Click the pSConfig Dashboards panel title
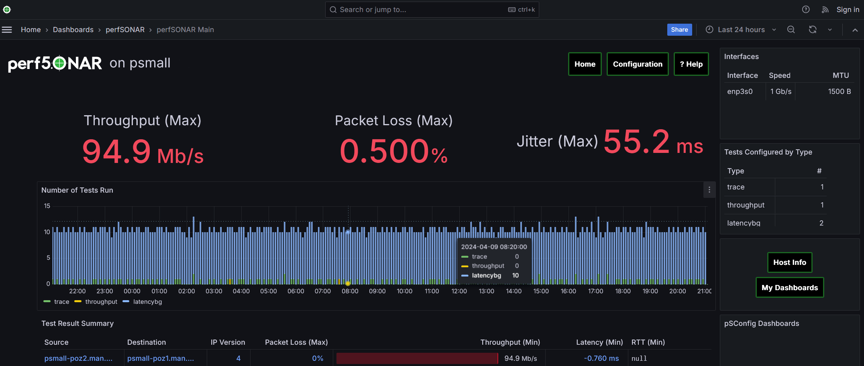Screen dimensions: 864x366 pyautogui.click(x=762, y=323)
